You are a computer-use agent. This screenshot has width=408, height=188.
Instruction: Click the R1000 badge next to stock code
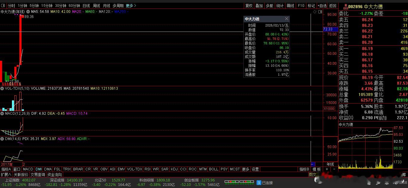click(x=346, y=7)
